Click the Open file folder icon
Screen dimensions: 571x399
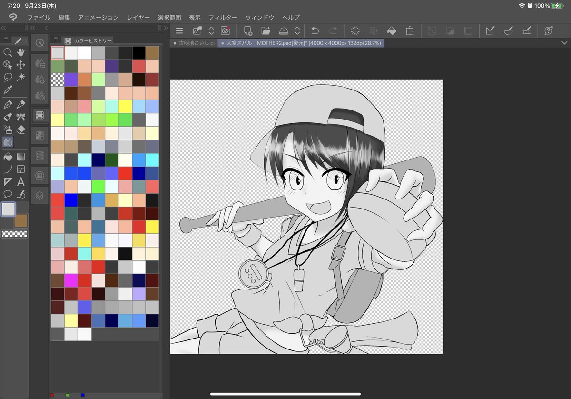266,31
